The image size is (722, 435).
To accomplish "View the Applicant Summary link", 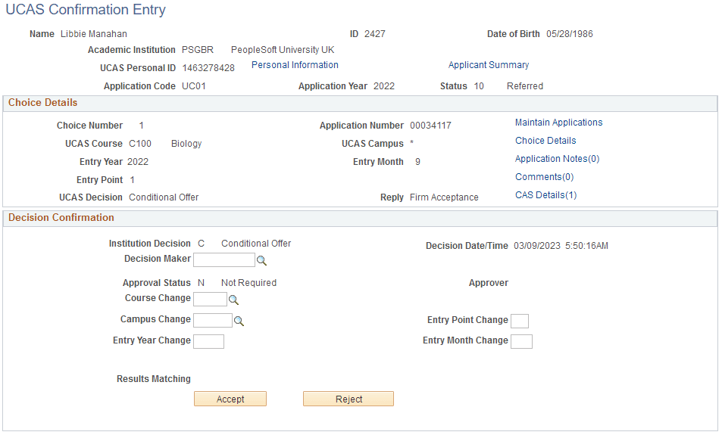I will (x=489, y=65).
